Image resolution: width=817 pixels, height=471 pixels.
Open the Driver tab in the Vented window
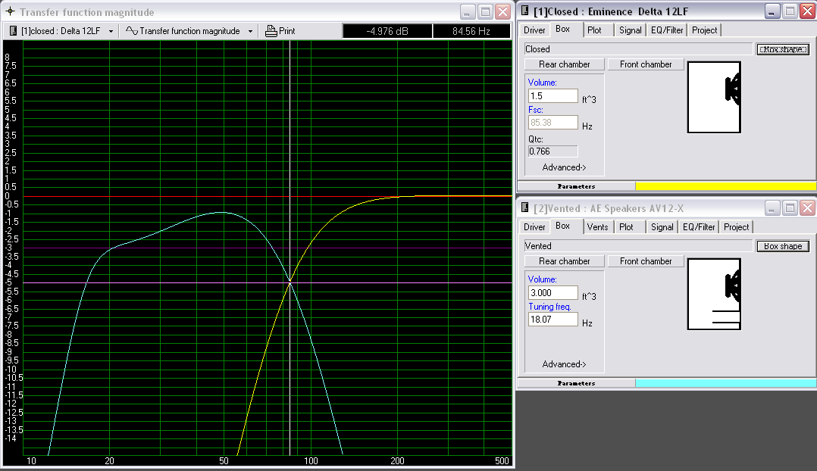pyautogui.click(x=534, y=226)
